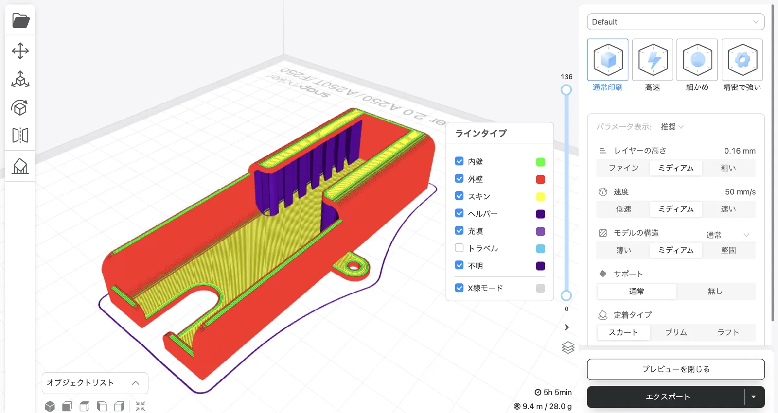The width and height of the screenshot is (778, 413).
Task: Select ファイン layer height option
Action: 623,168
